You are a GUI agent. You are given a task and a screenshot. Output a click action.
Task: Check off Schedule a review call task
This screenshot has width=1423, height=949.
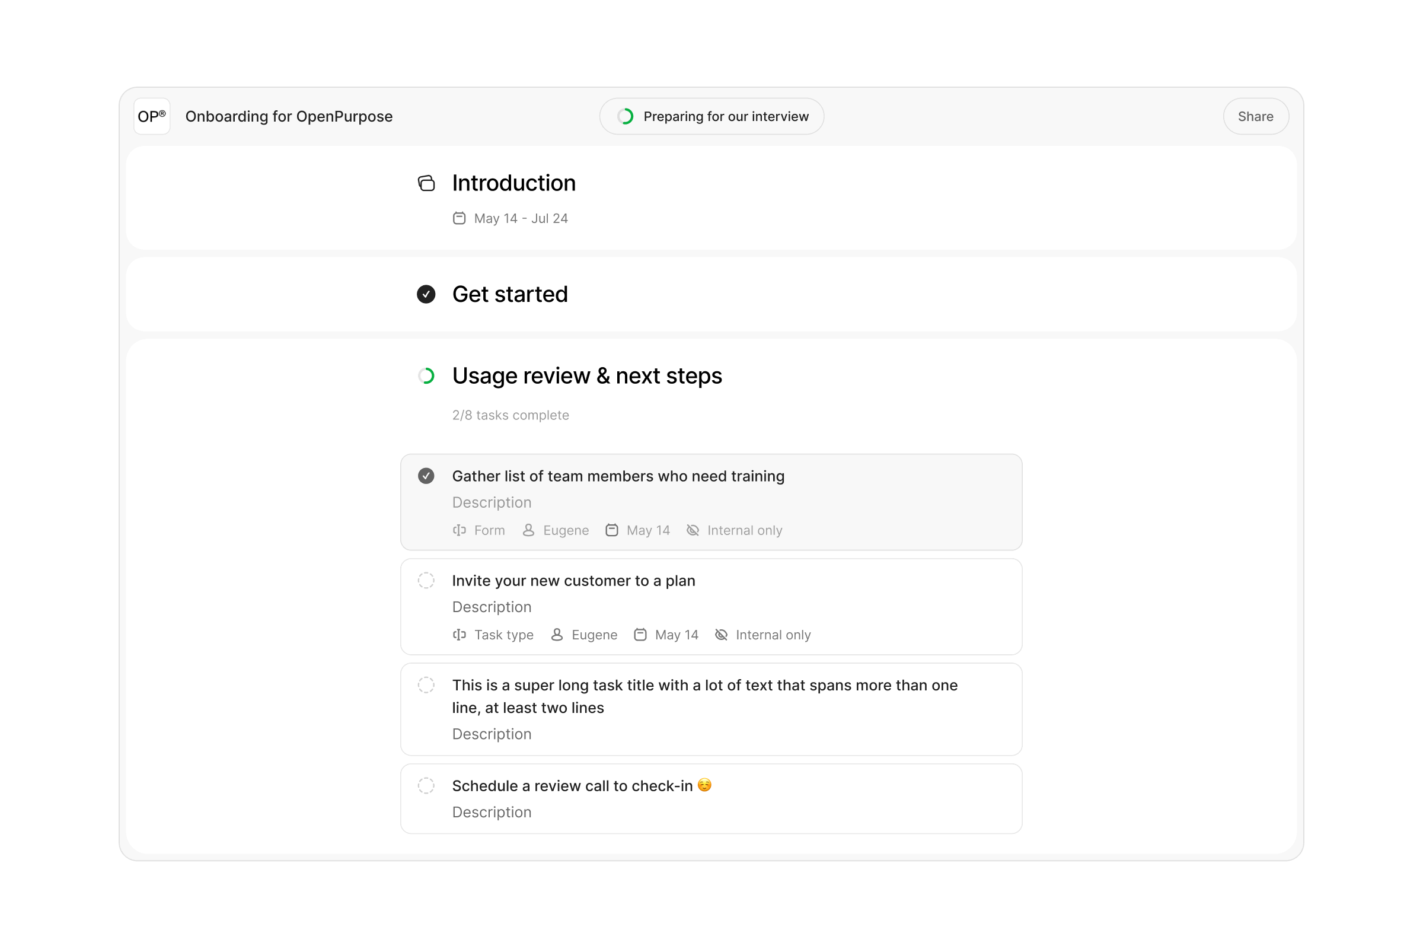426,785
